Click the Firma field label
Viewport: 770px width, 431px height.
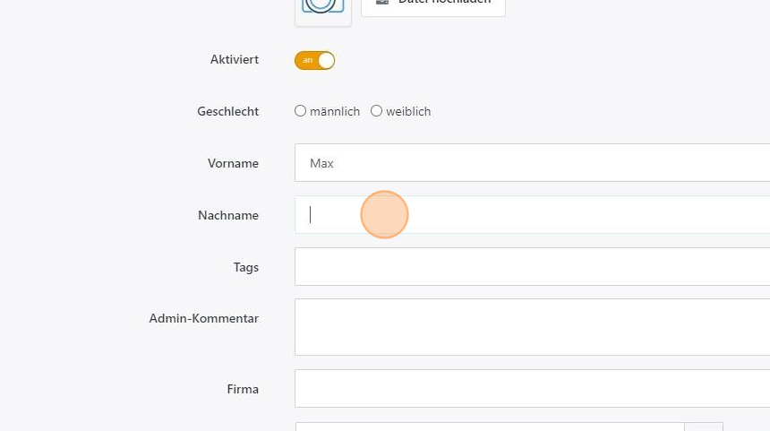click(x=243, y=390)
